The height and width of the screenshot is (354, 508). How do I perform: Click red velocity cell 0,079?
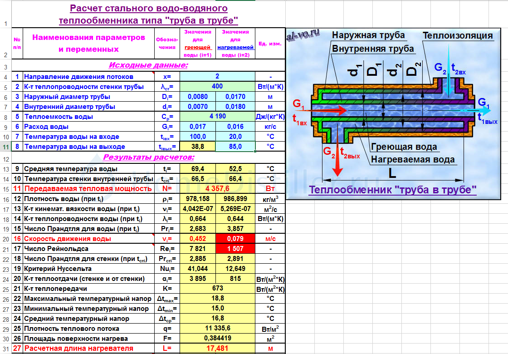(x=235, y=239)
